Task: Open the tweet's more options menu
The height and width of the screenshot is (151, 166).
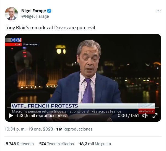Action: pyautogui.click(x=159, y=11)
